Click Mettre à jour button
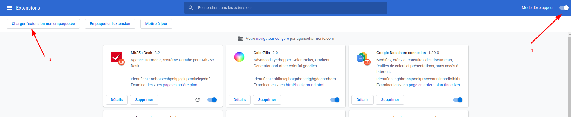 pyautogui.click(x=156, y=24)
